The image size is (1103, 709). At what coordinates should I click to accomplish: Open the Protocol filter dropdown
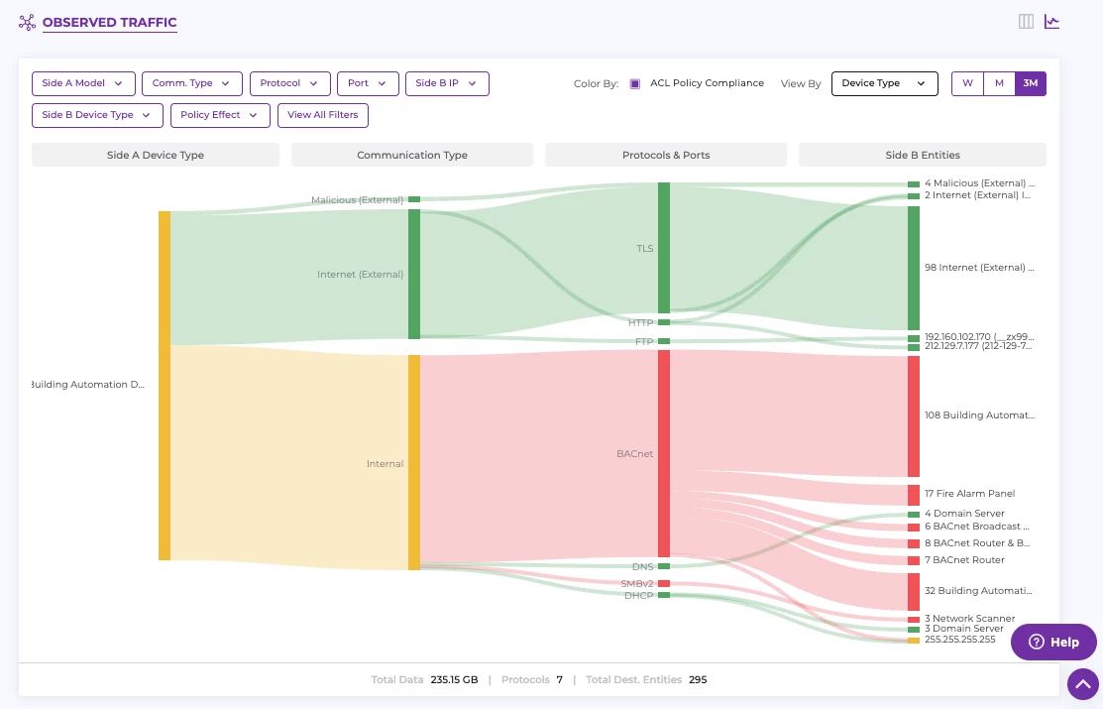coord(289,83)
